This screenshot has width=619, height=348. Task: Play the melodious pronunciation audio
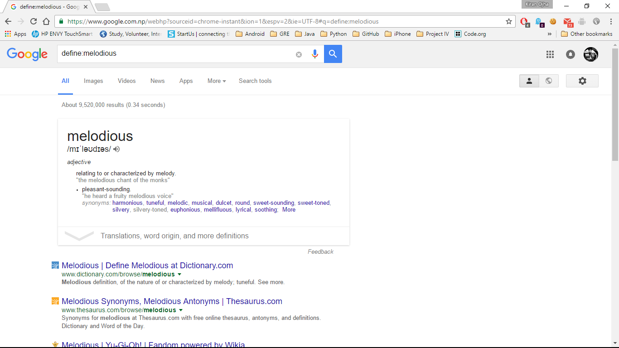coord(116,149)
